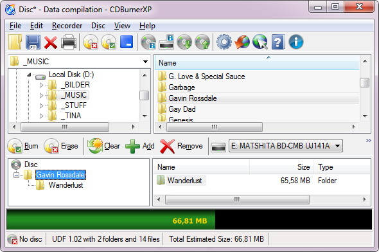Open the _MUSIC folder path dropdown
This screenshot has width=379, height=252.
145,62
